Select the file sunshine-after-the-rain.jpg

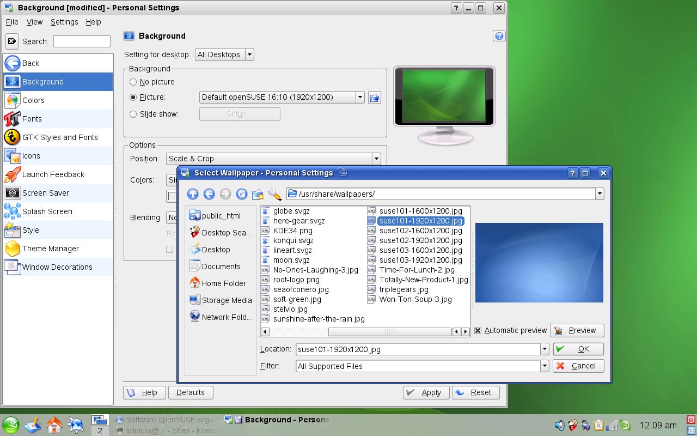(x=313, y=319)
